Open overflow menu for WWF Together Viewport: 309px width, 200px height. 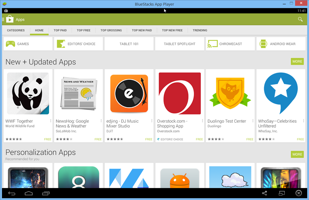[x=51, y=121]
